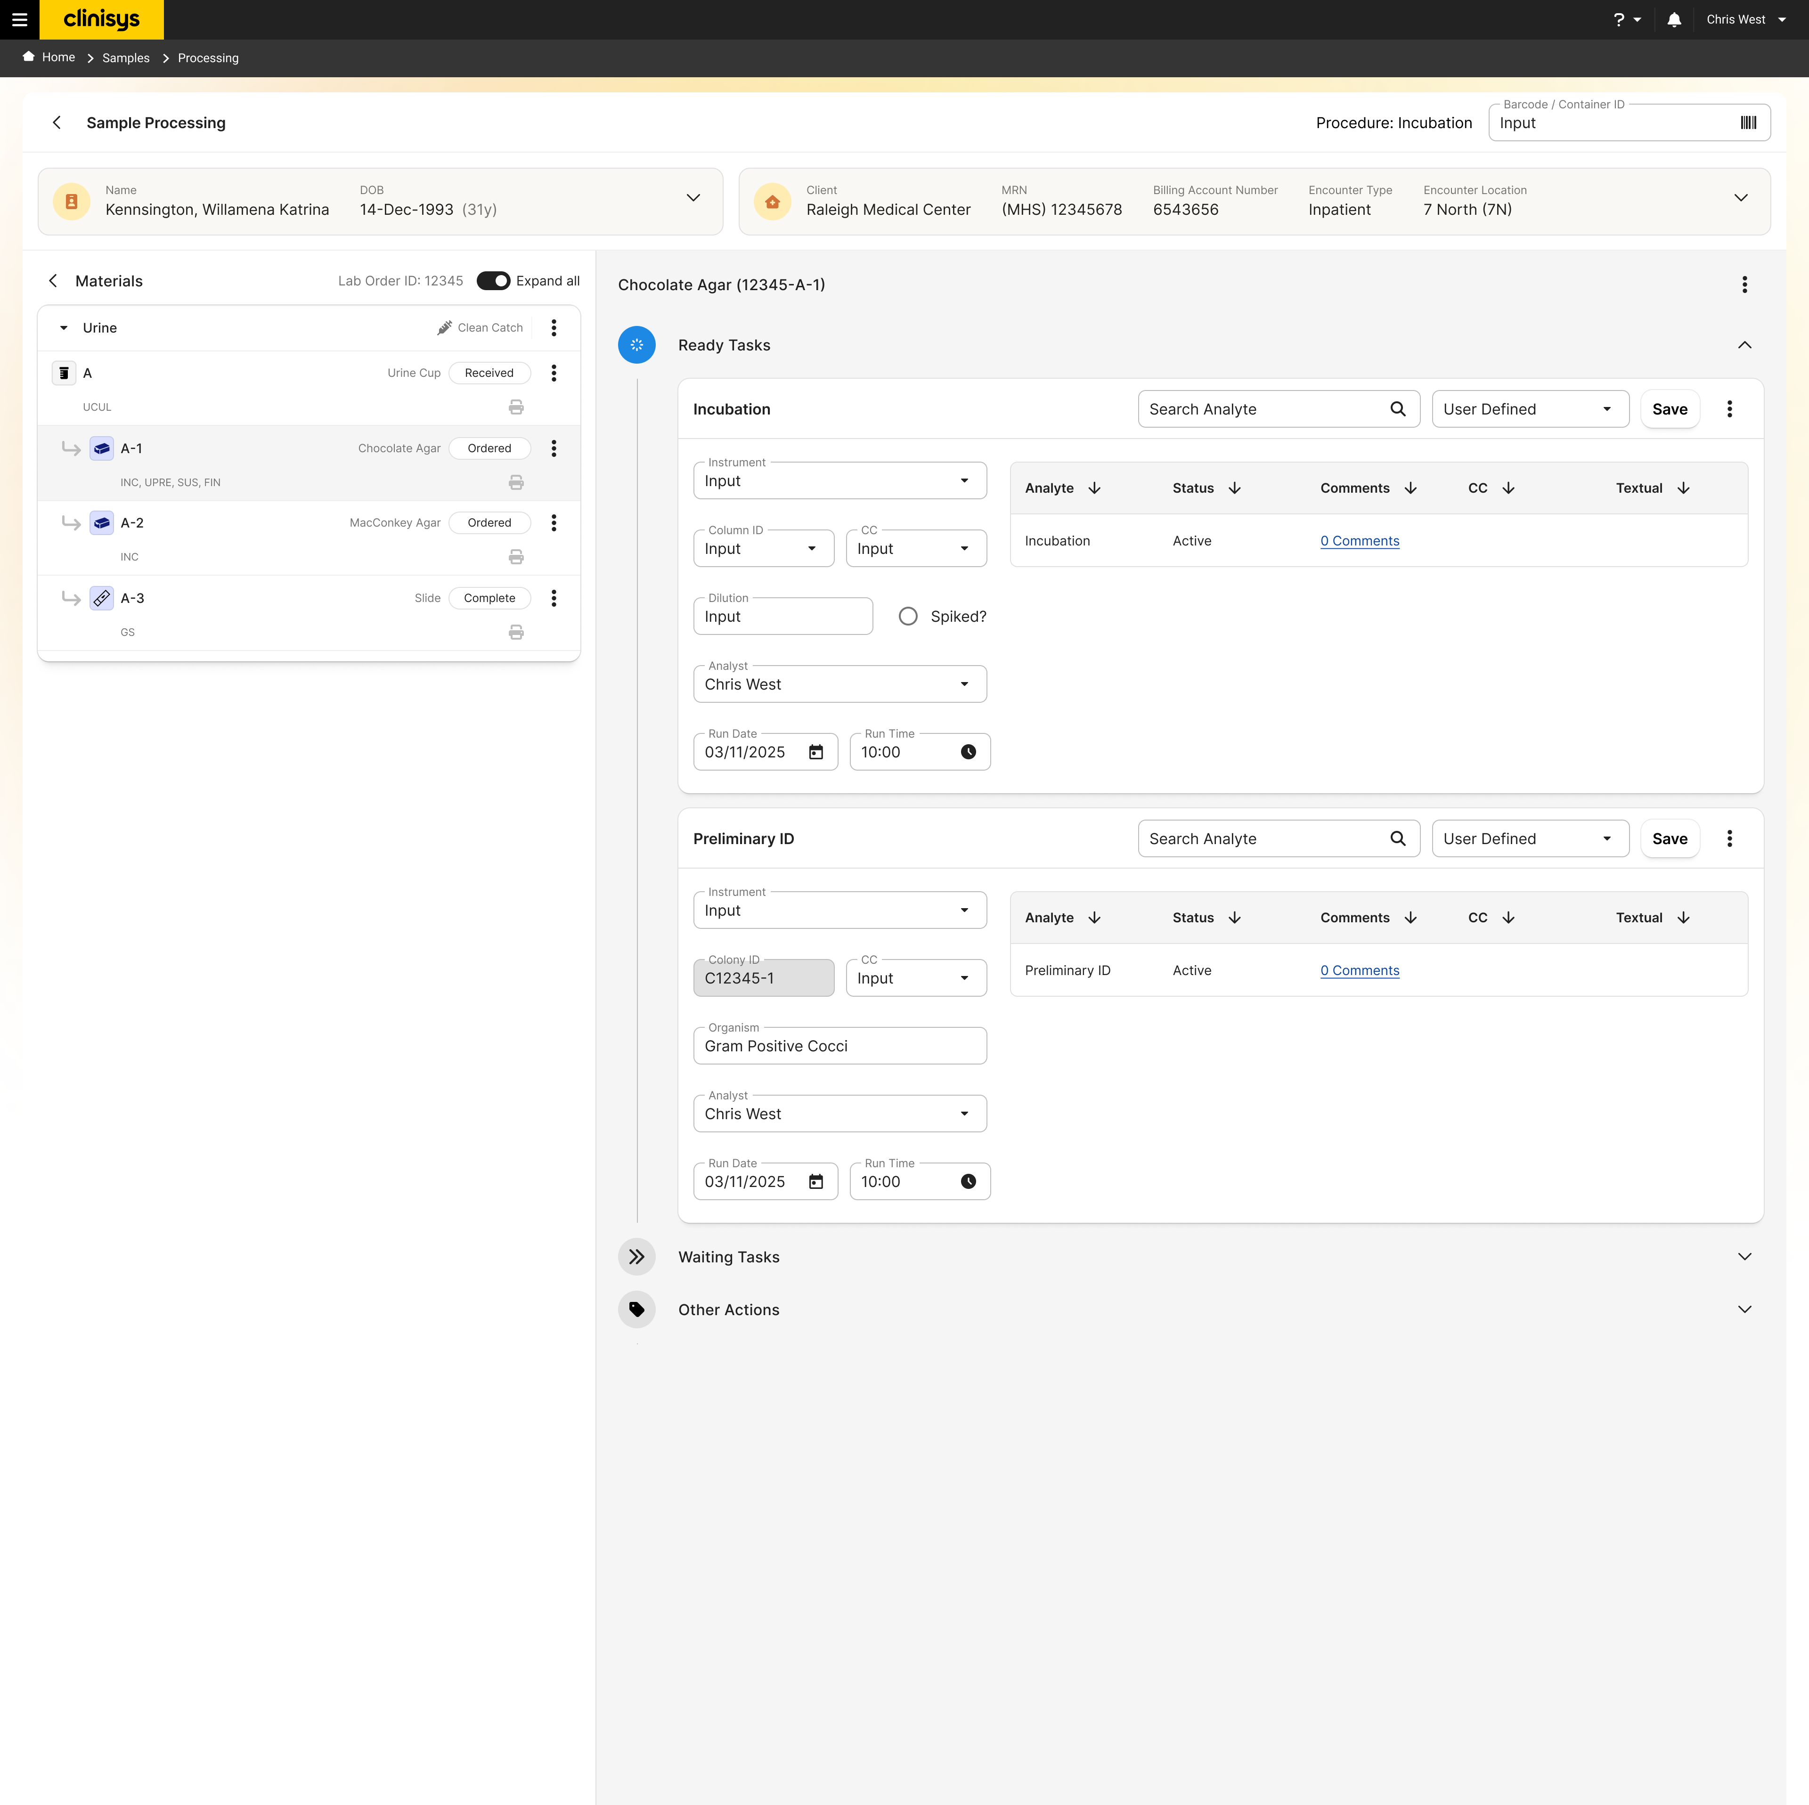The height and width of the screenshot is (1805, 1809).
Task: Open Incubation User Defined dropdown
Action: coord(1530,409)
